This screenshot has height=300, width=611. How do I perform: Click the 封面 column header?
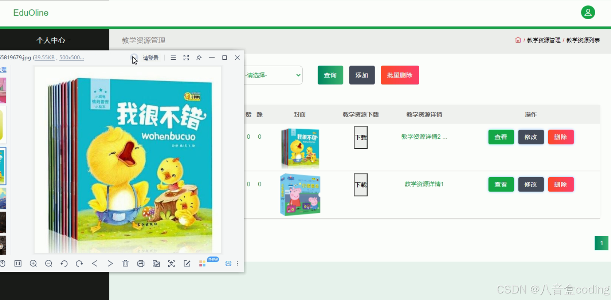click(x=300, y=114)
